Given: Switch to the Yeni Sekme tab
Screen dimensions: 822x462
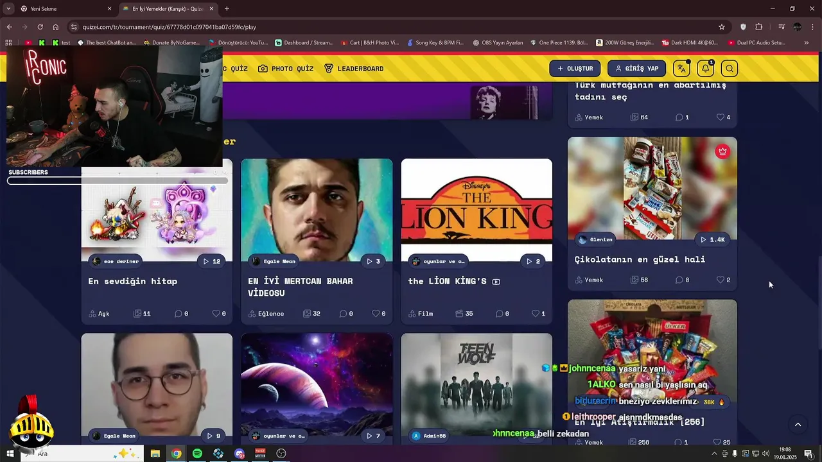Looking at the screenshot, I should (65, 8).
